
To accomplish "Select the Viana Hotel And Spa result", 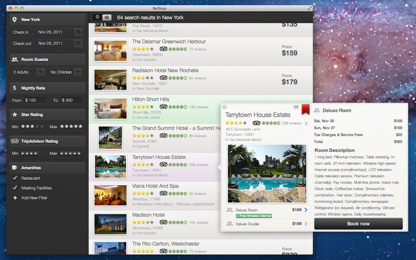I will coord(155,196).
